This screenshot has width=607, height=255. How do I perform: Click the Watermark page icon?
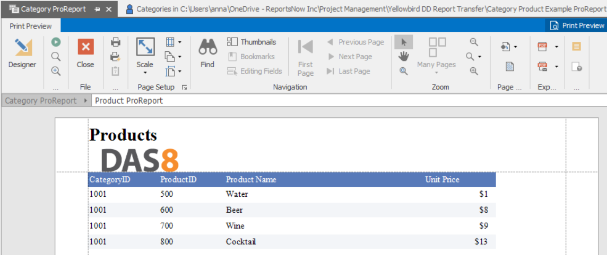(x=510, y=67)
